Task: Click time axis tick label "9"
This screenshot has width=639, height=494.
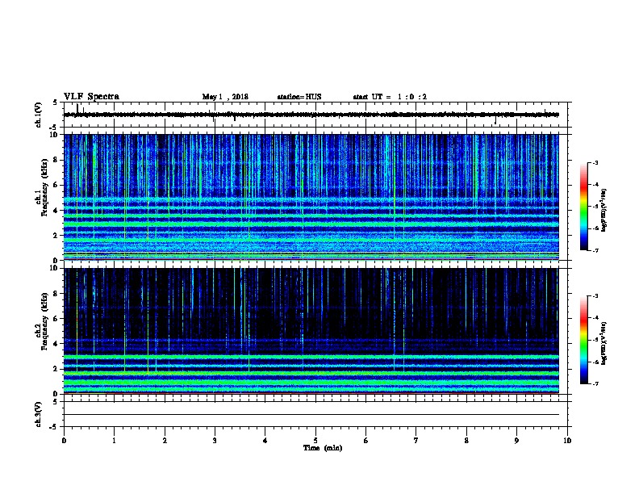Action: [x=516, y=441]
